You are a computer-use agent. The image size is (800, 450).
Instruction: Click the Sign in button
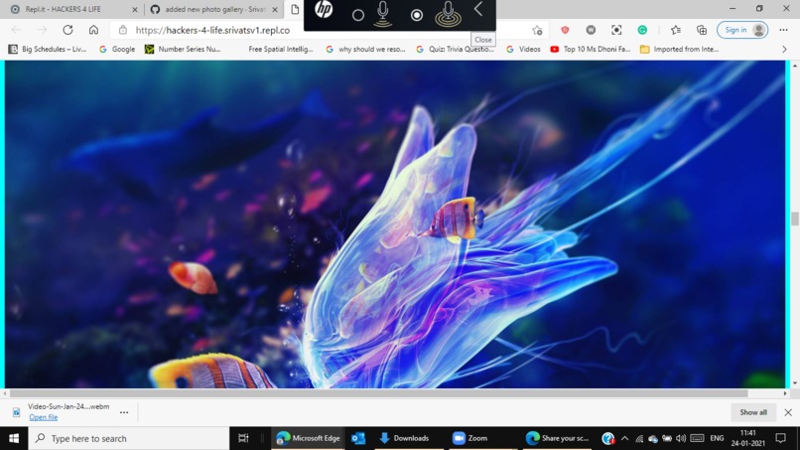tap(742, 30)
